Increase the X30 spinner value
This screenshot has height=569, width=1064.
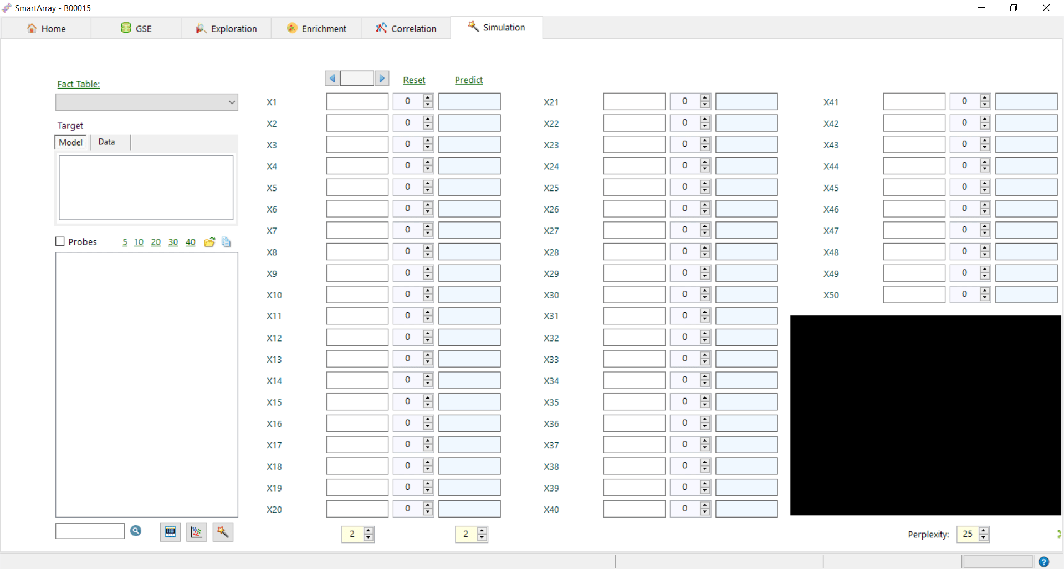(x=705, y=291)
